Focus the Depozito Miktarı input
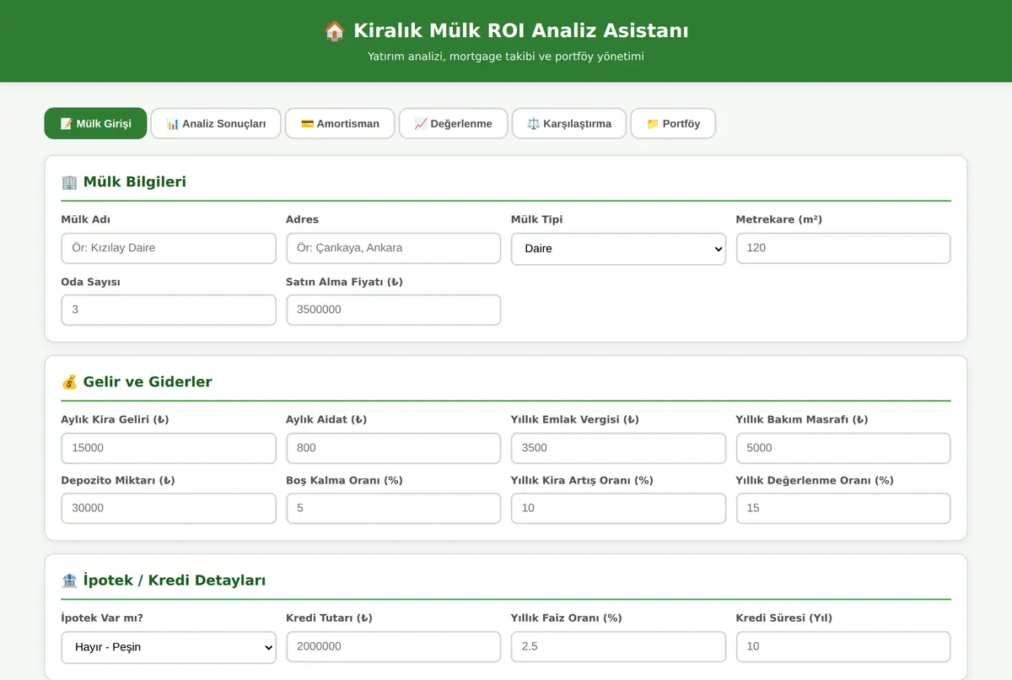 169,508
